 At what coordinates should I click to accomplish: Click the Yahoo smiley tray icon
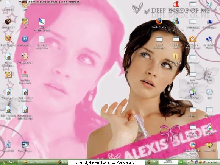click(x=200, y=162)
